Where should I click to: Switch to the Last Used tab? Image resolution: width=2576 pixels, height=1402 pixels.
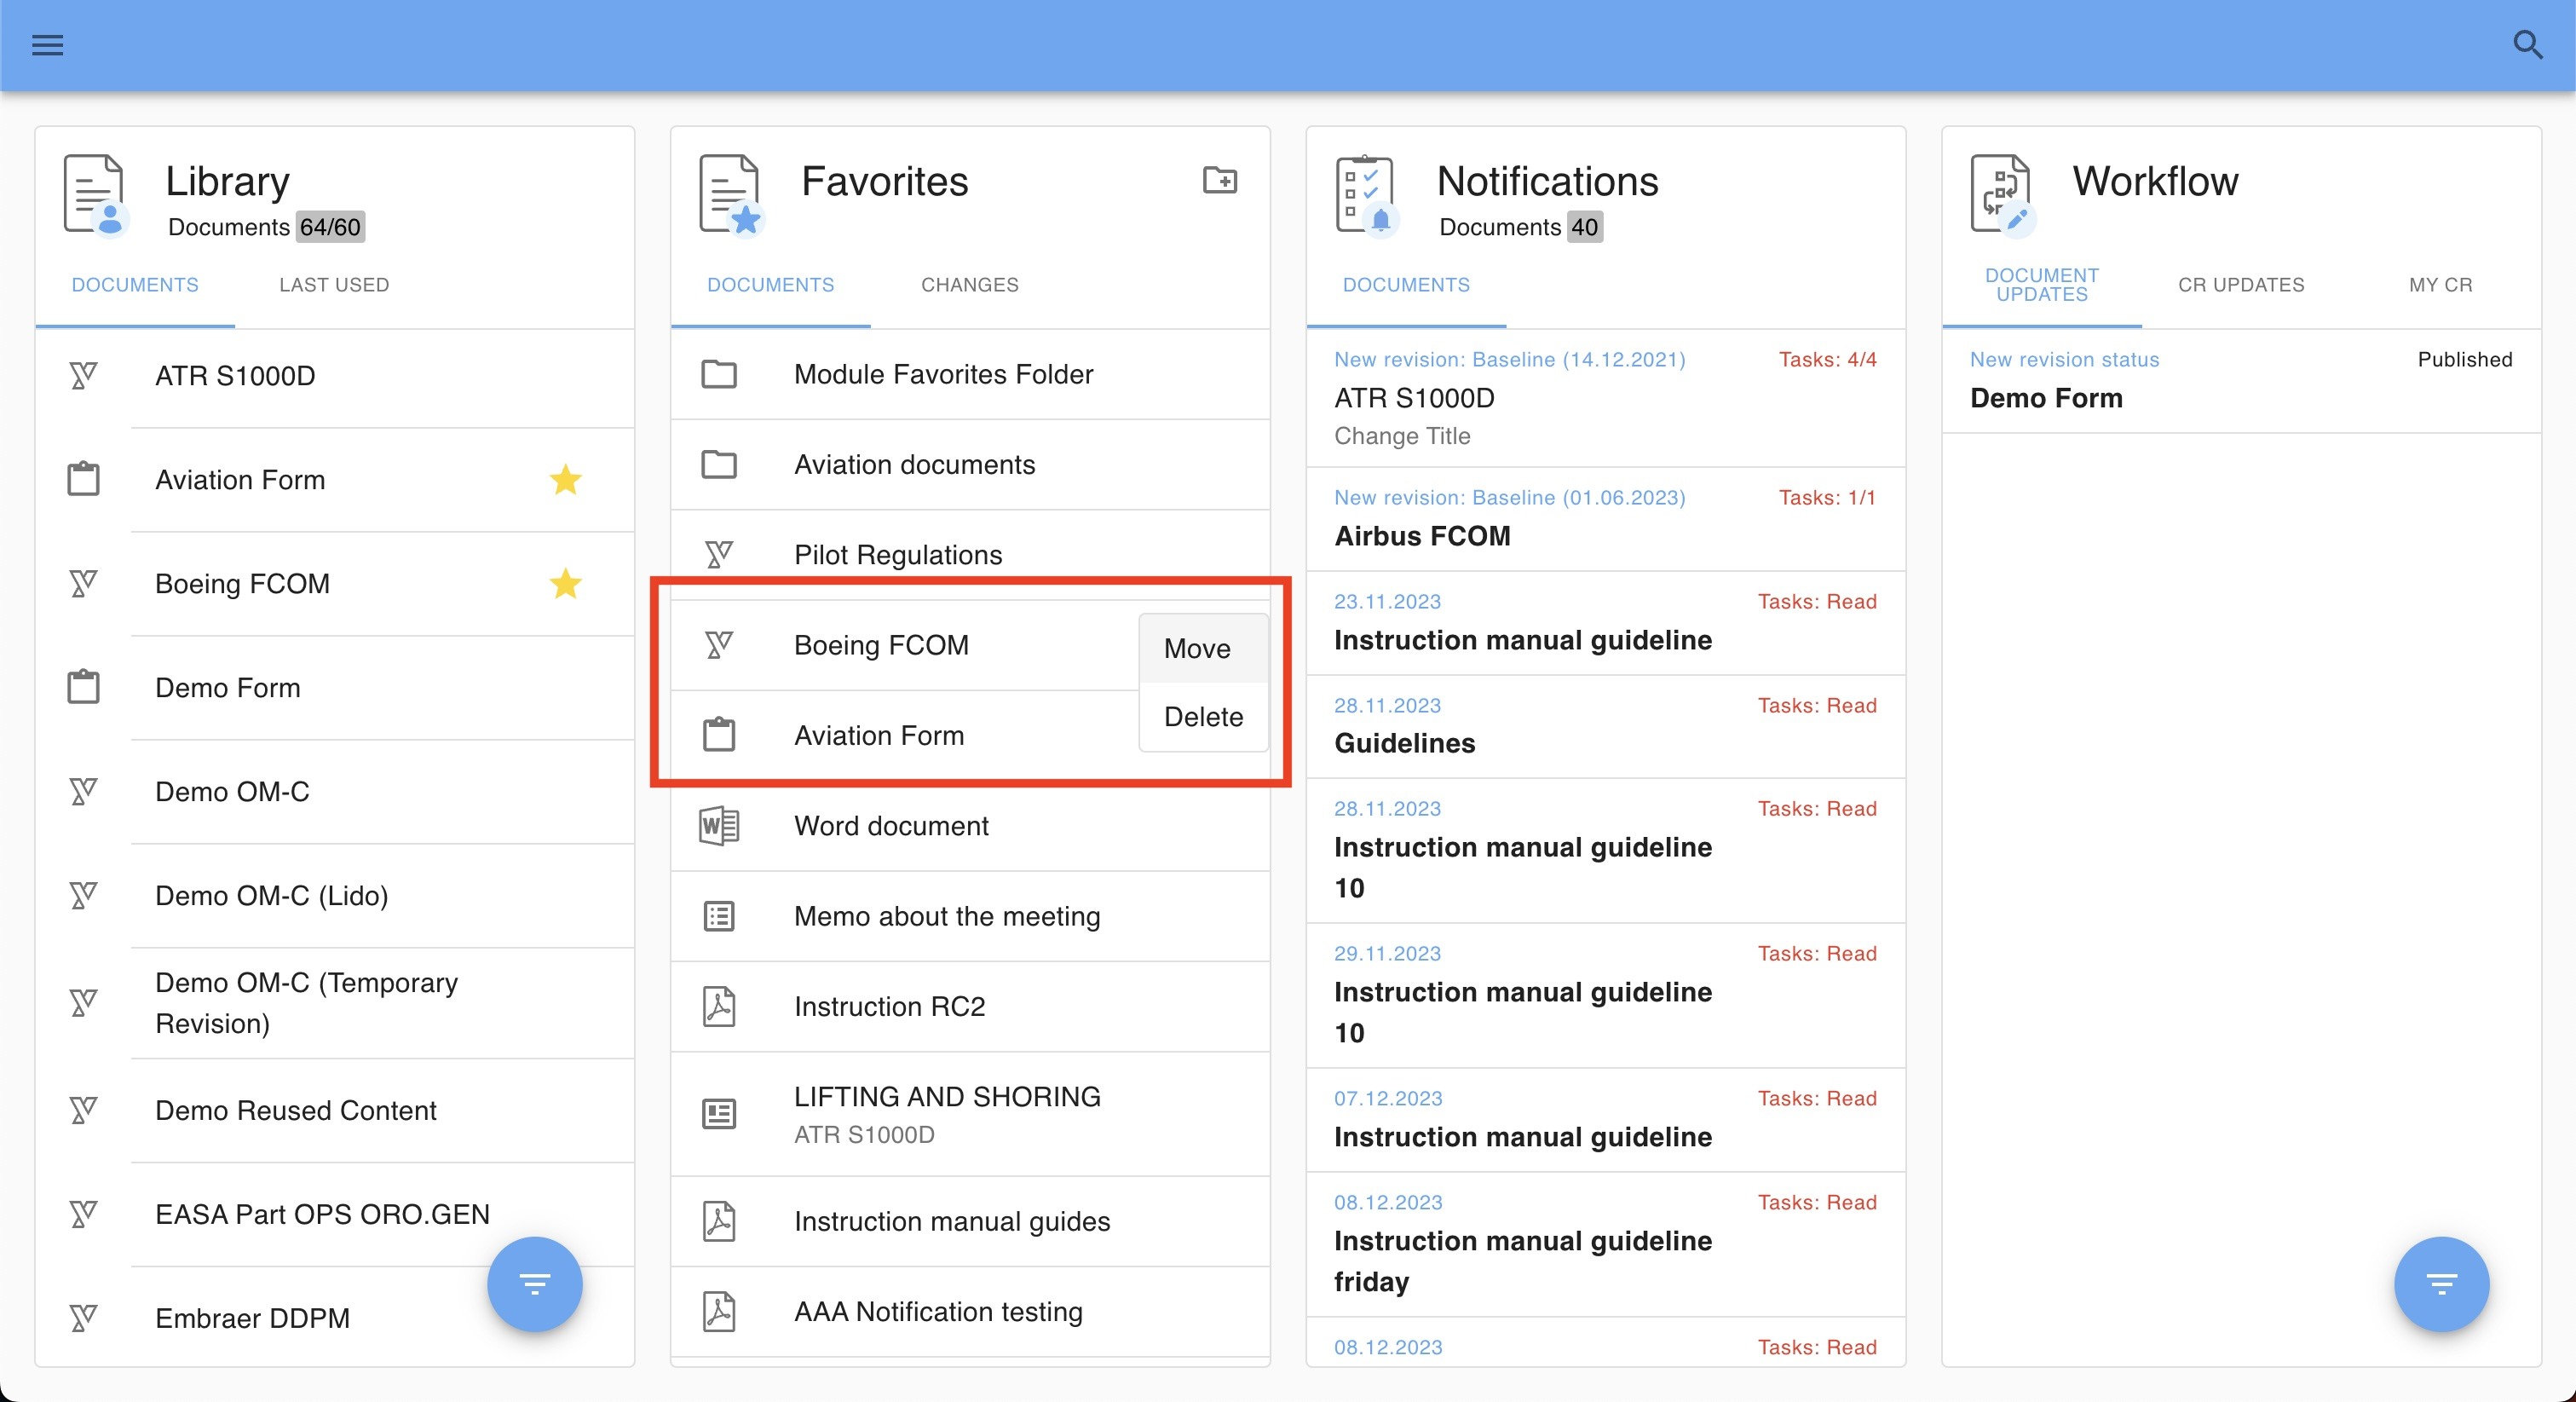[x=334, y=285]
